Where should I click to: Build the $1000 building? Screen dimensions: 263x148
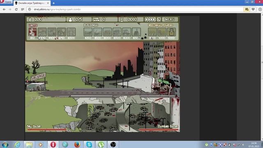coord(107,32)
